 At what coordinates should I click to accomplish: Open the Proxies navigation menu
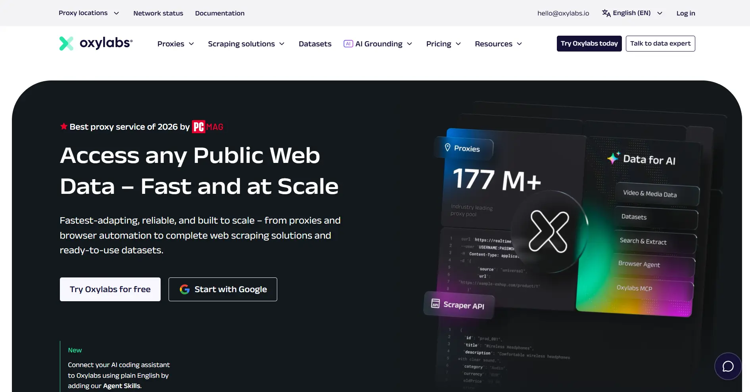tap(176, 44)
